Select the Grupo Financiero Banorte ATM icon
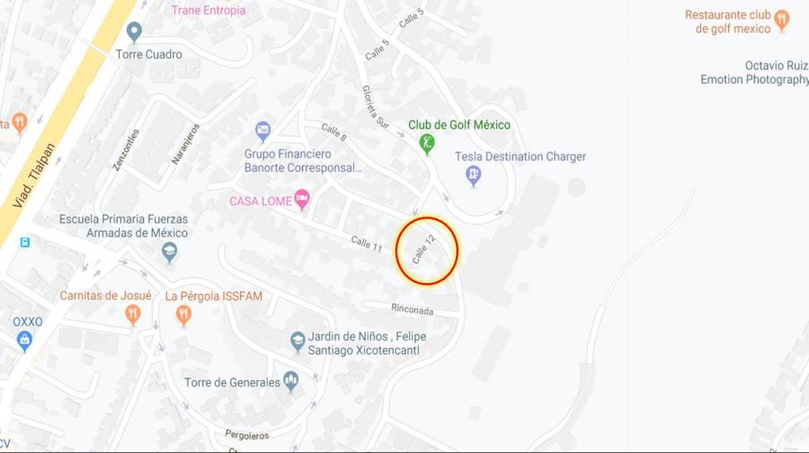809x453 pixels. [x=263, y=131]
